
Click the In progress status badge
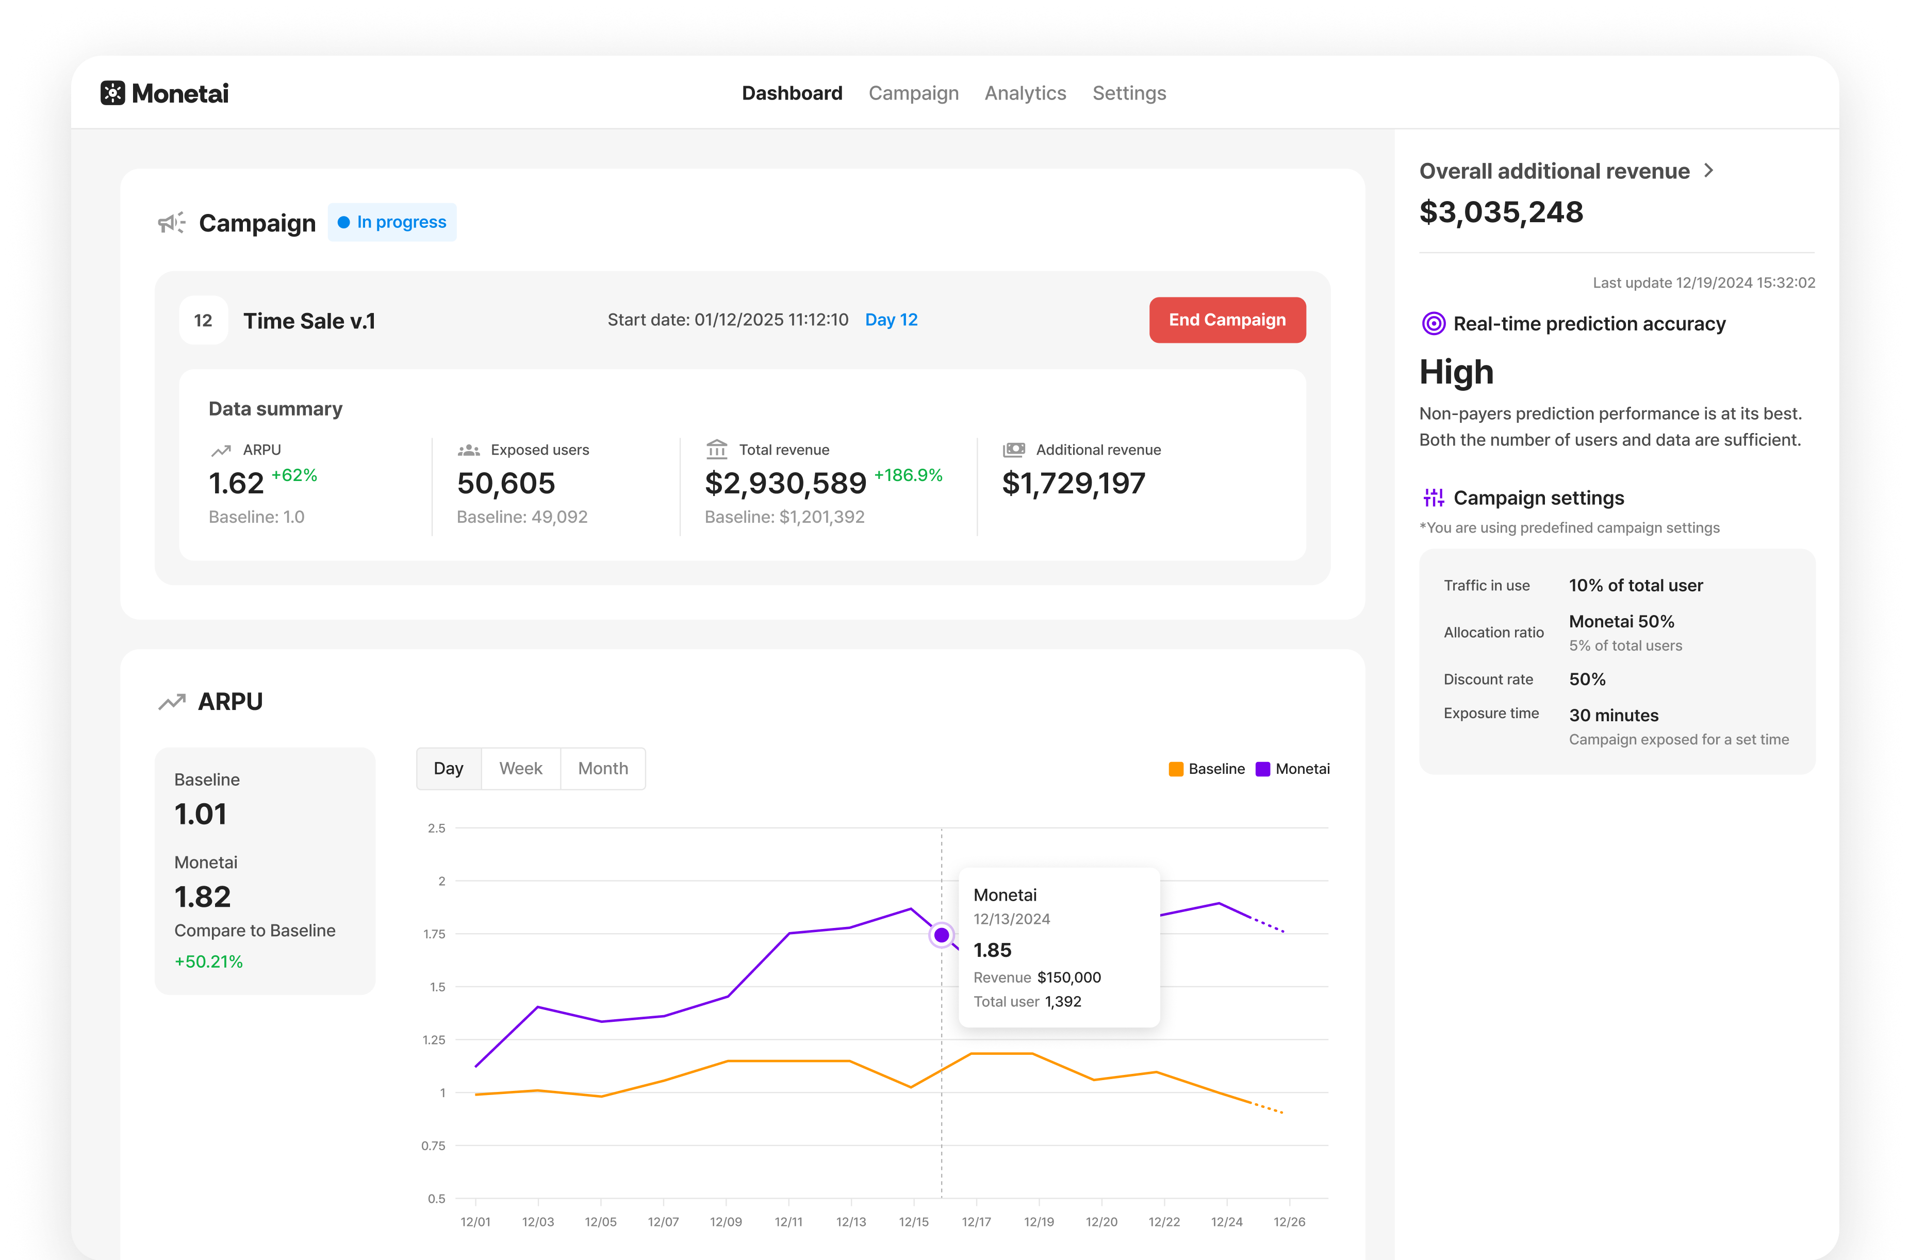click(392, 223)
